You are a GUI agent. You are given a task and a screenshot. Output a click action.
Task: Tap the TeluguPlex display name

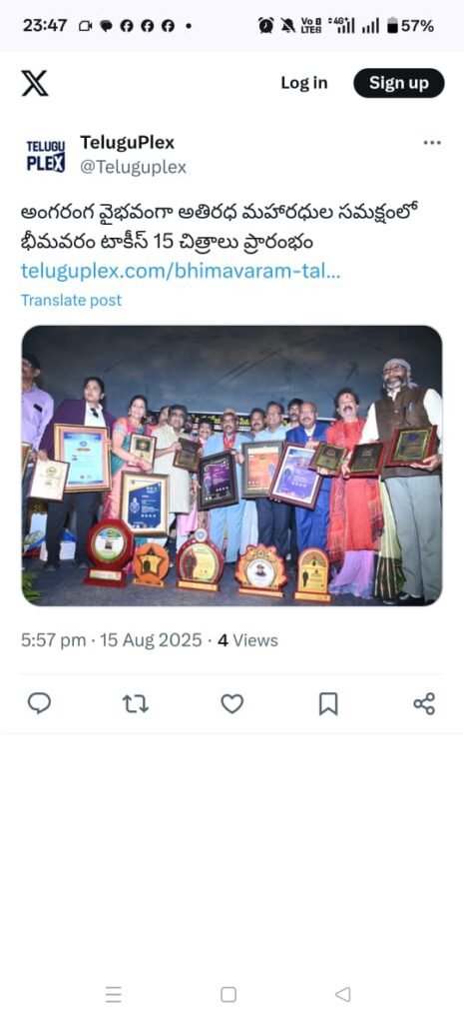coord(127,142)
